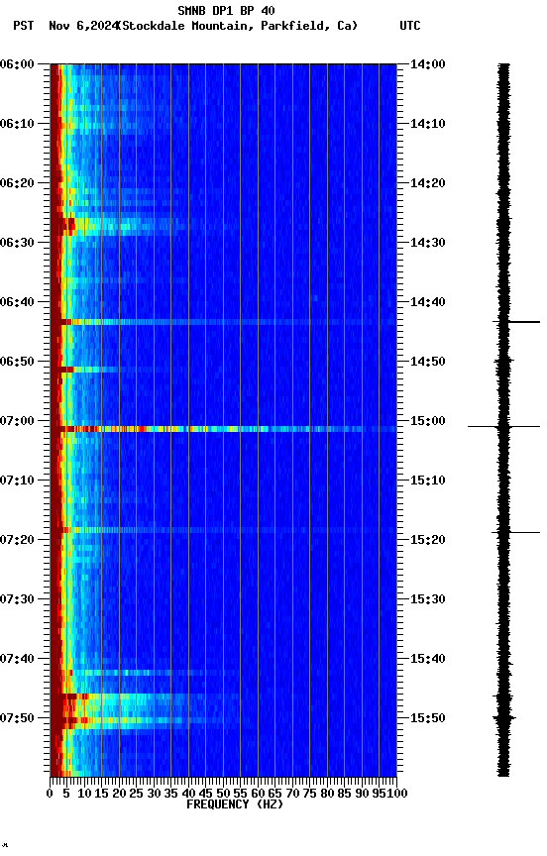The width and height of the screenshot is (547, 856).
Task: Click the 40 Hz frequency tick label
Action: (x=189, y=794)
